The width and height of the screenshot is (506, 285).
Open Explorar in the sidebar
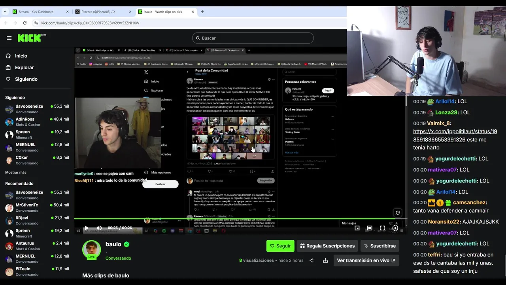[24, 68]
